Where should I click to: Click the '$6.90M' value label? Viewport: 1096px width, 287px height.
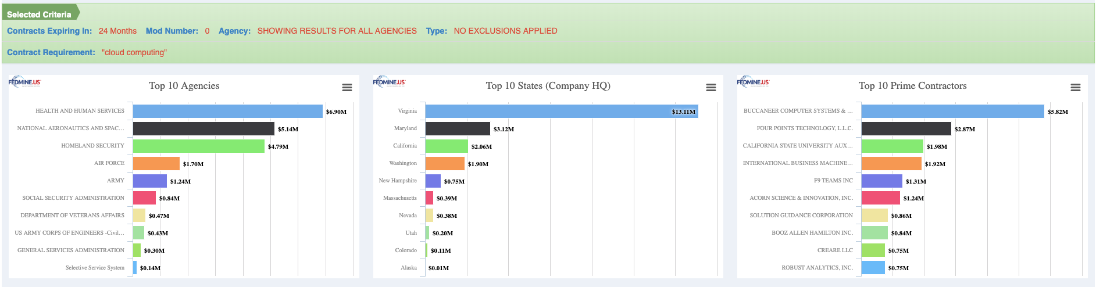pos(336,112)
